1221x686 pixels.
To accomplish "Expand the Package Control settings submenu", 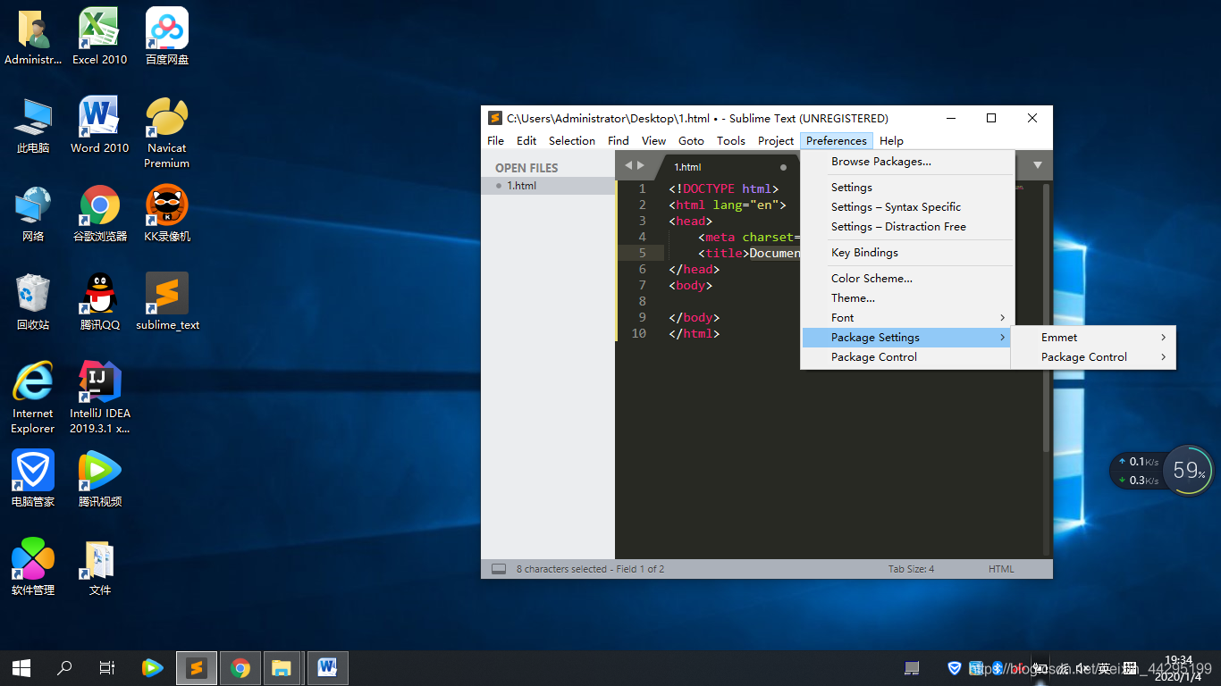I will click(x=1093, y=357).
